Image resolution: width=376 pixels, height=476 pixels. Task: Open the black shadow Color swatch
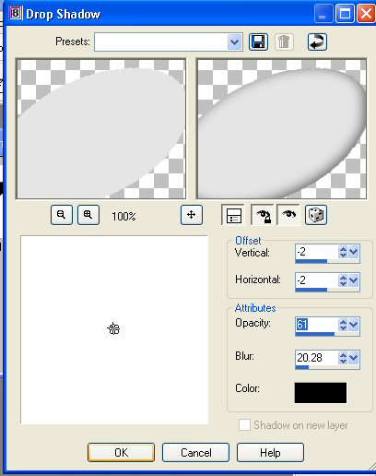tap(321, 393)
